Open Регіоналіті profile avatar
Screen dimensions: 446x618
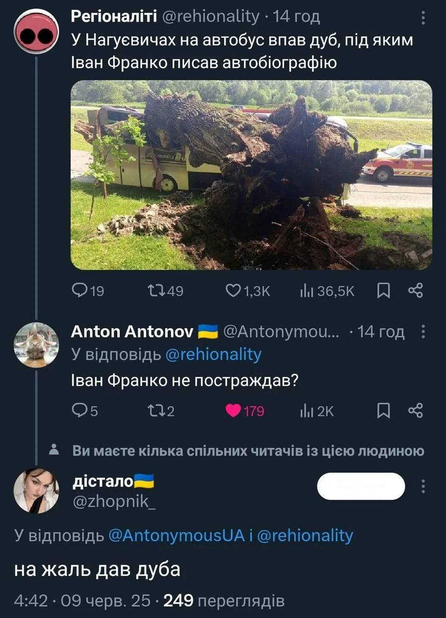point(36,32)
